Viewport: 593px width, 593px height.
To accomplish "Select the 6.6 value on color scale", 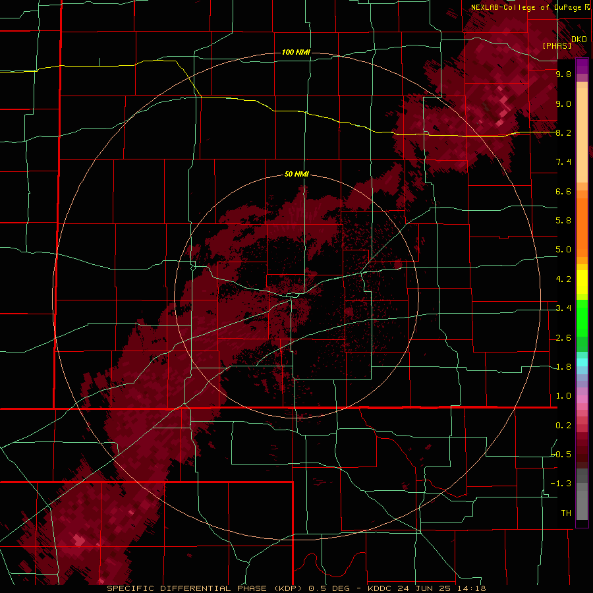I will [x=563, y=191].
